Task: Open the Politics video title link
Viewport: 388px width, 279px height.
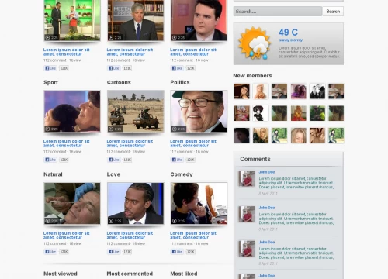Action: [193, 143]
